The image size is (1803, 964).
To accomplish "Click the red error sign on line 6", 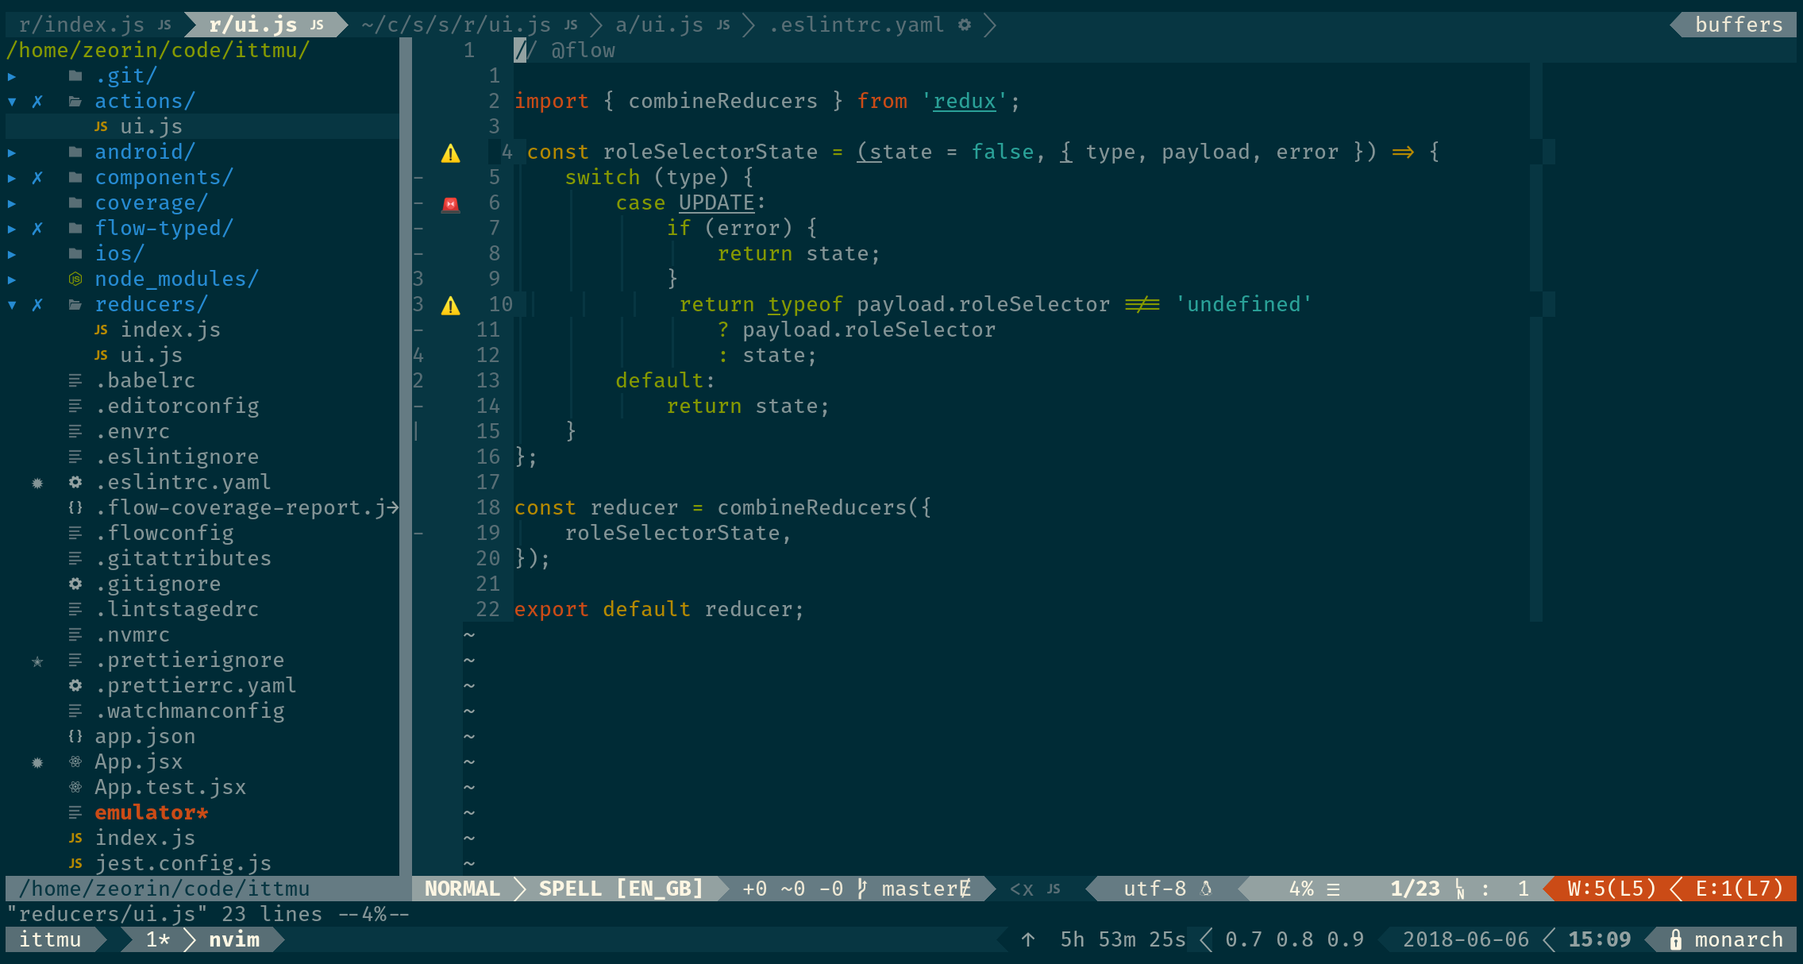I will (450, 204).
